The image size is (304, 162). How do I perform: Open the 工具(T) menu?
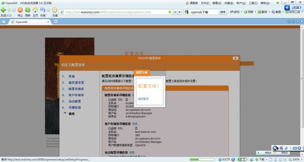pos(253,3)
